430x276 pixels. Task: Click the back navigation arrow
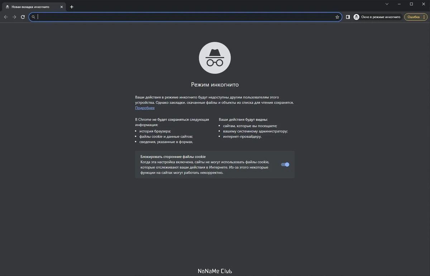coord(6,17)
